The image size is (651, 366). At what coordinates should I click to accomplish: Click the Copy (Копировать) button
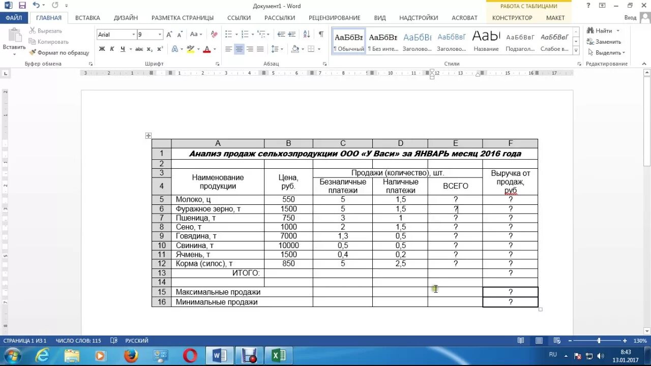pos(49,42)
